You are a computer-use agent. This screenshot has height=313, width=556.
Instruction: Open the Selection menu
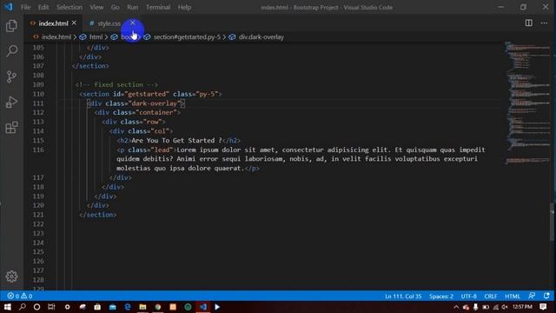(69, 7)
